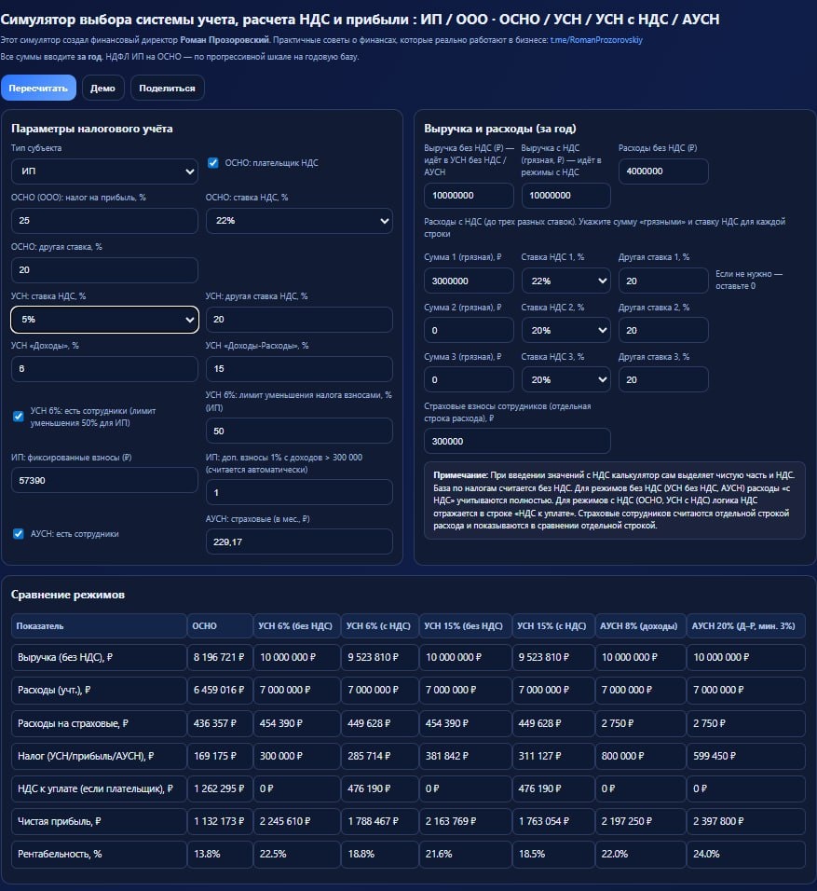
Task: Focus the Сумма 2 (грязная) field
Action: click(x=469, y=330)
